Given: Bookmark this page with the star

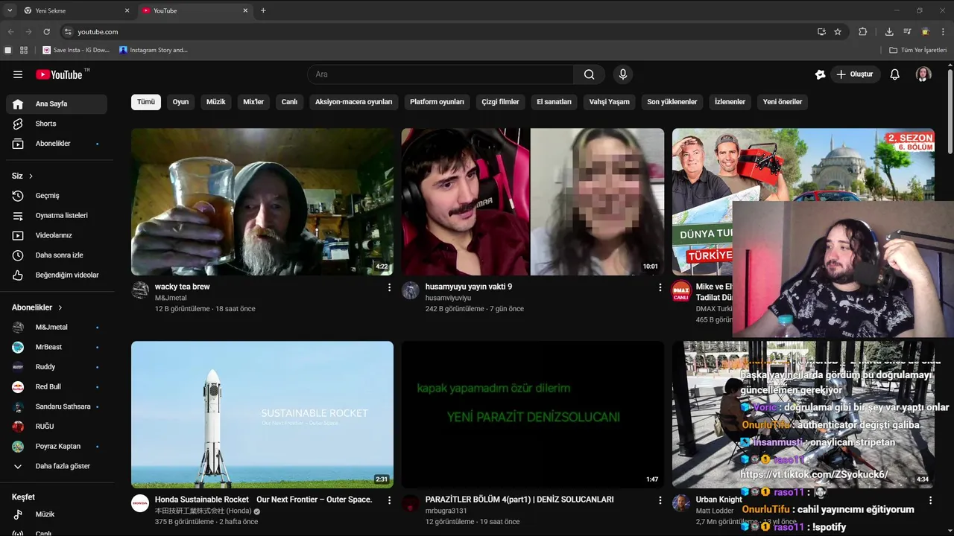Looking at the screenshot, I should pyautogui.click(x=838, y=32).
